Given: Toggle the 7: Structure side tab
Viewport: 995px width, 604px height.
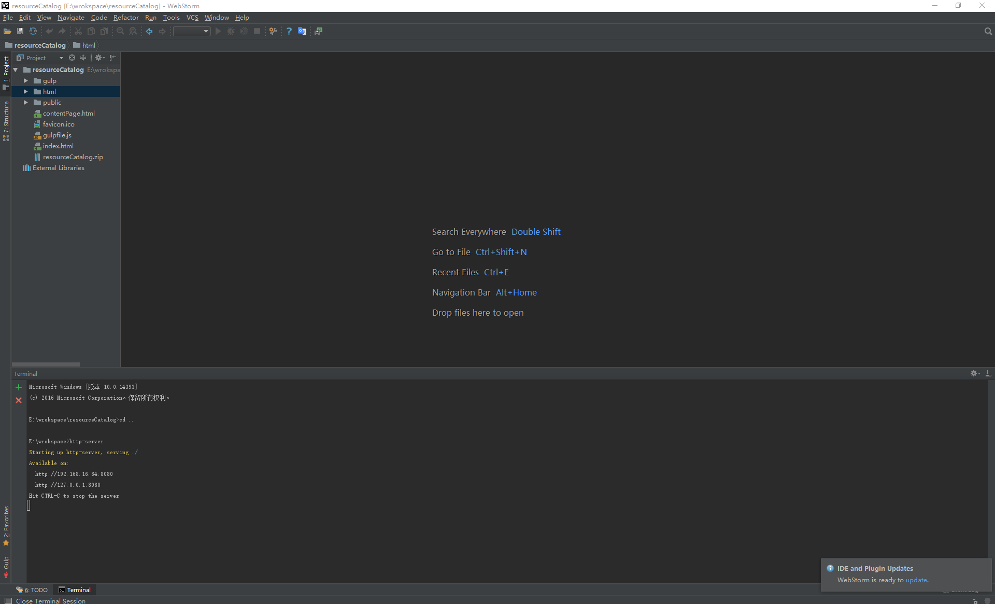Looking at the screenshot, I should pos(6,121).
